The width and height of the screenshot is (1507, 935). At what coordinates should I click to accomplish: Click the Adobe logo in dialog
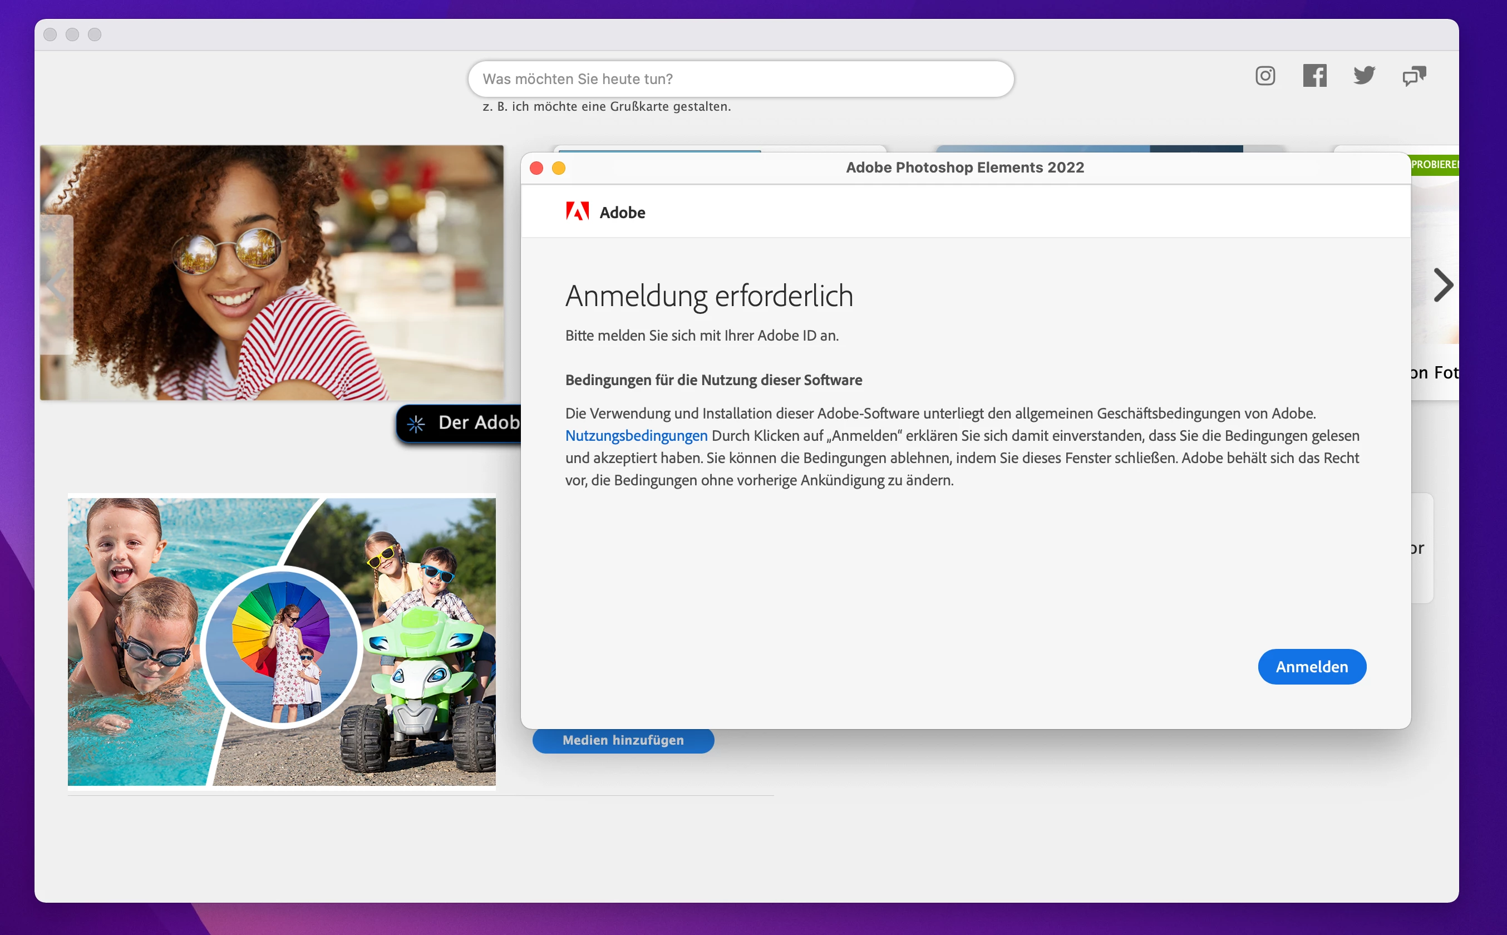[577, 212]
